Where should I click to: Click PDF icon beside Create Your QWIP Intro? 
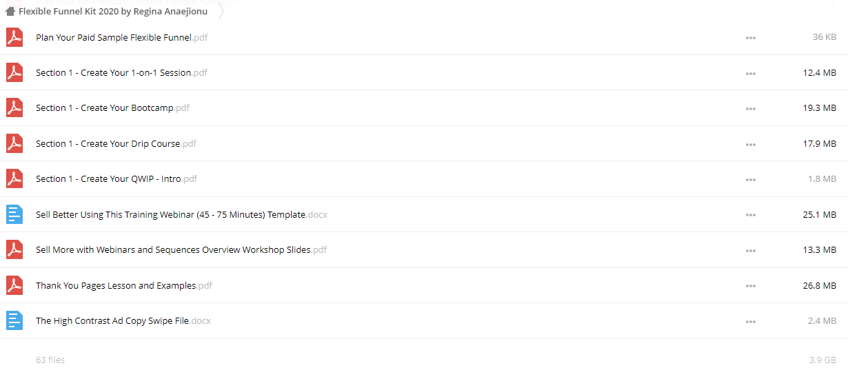(14, 179)
